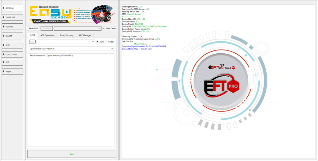Click the Scan button in E-FRP
The width and height of the screenshot is (318, 161).
pyautogui.click(x=33, y=42)
